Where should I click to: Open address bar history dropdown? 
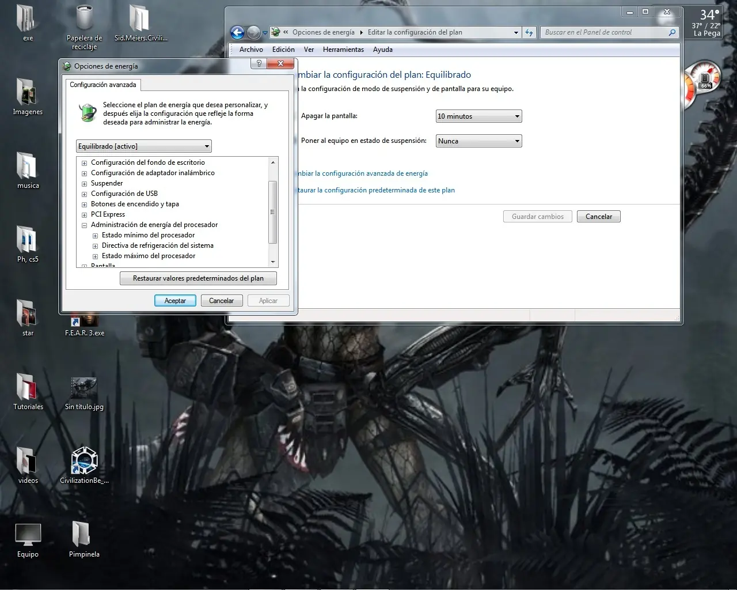(516, 33)
